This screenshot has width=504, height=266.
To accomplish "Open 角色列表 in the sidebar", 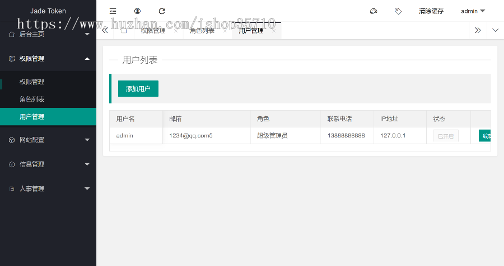I will coord(48,99).
